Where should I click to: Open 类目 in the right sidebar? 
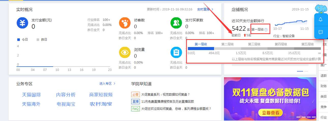(323, 97)
